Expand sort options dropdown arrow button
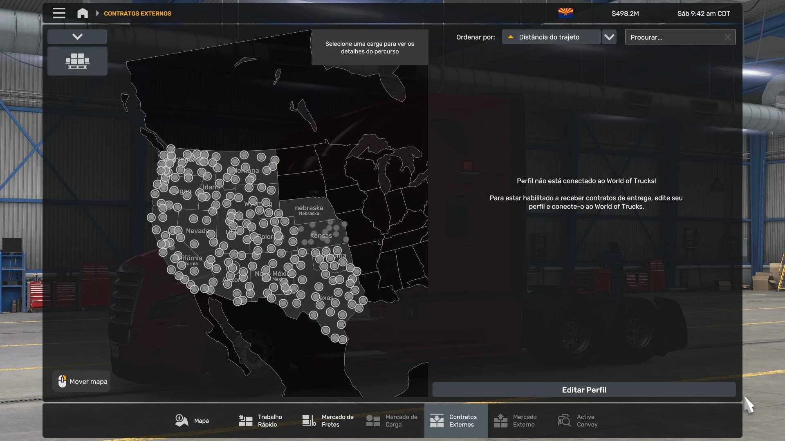 click(x=609, y=37)
